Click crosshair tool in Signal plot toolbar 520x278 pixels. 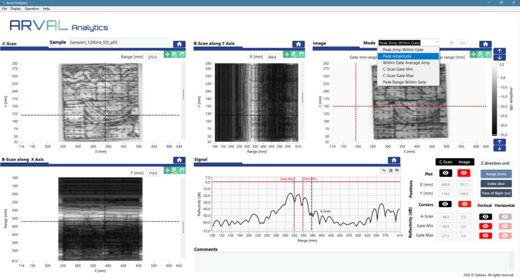384,171
